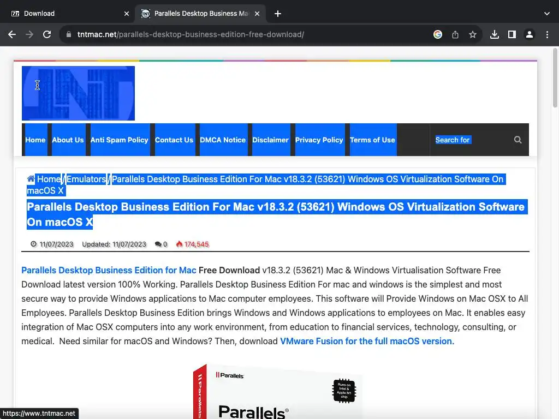Open the user profile icon

point(530,34)
